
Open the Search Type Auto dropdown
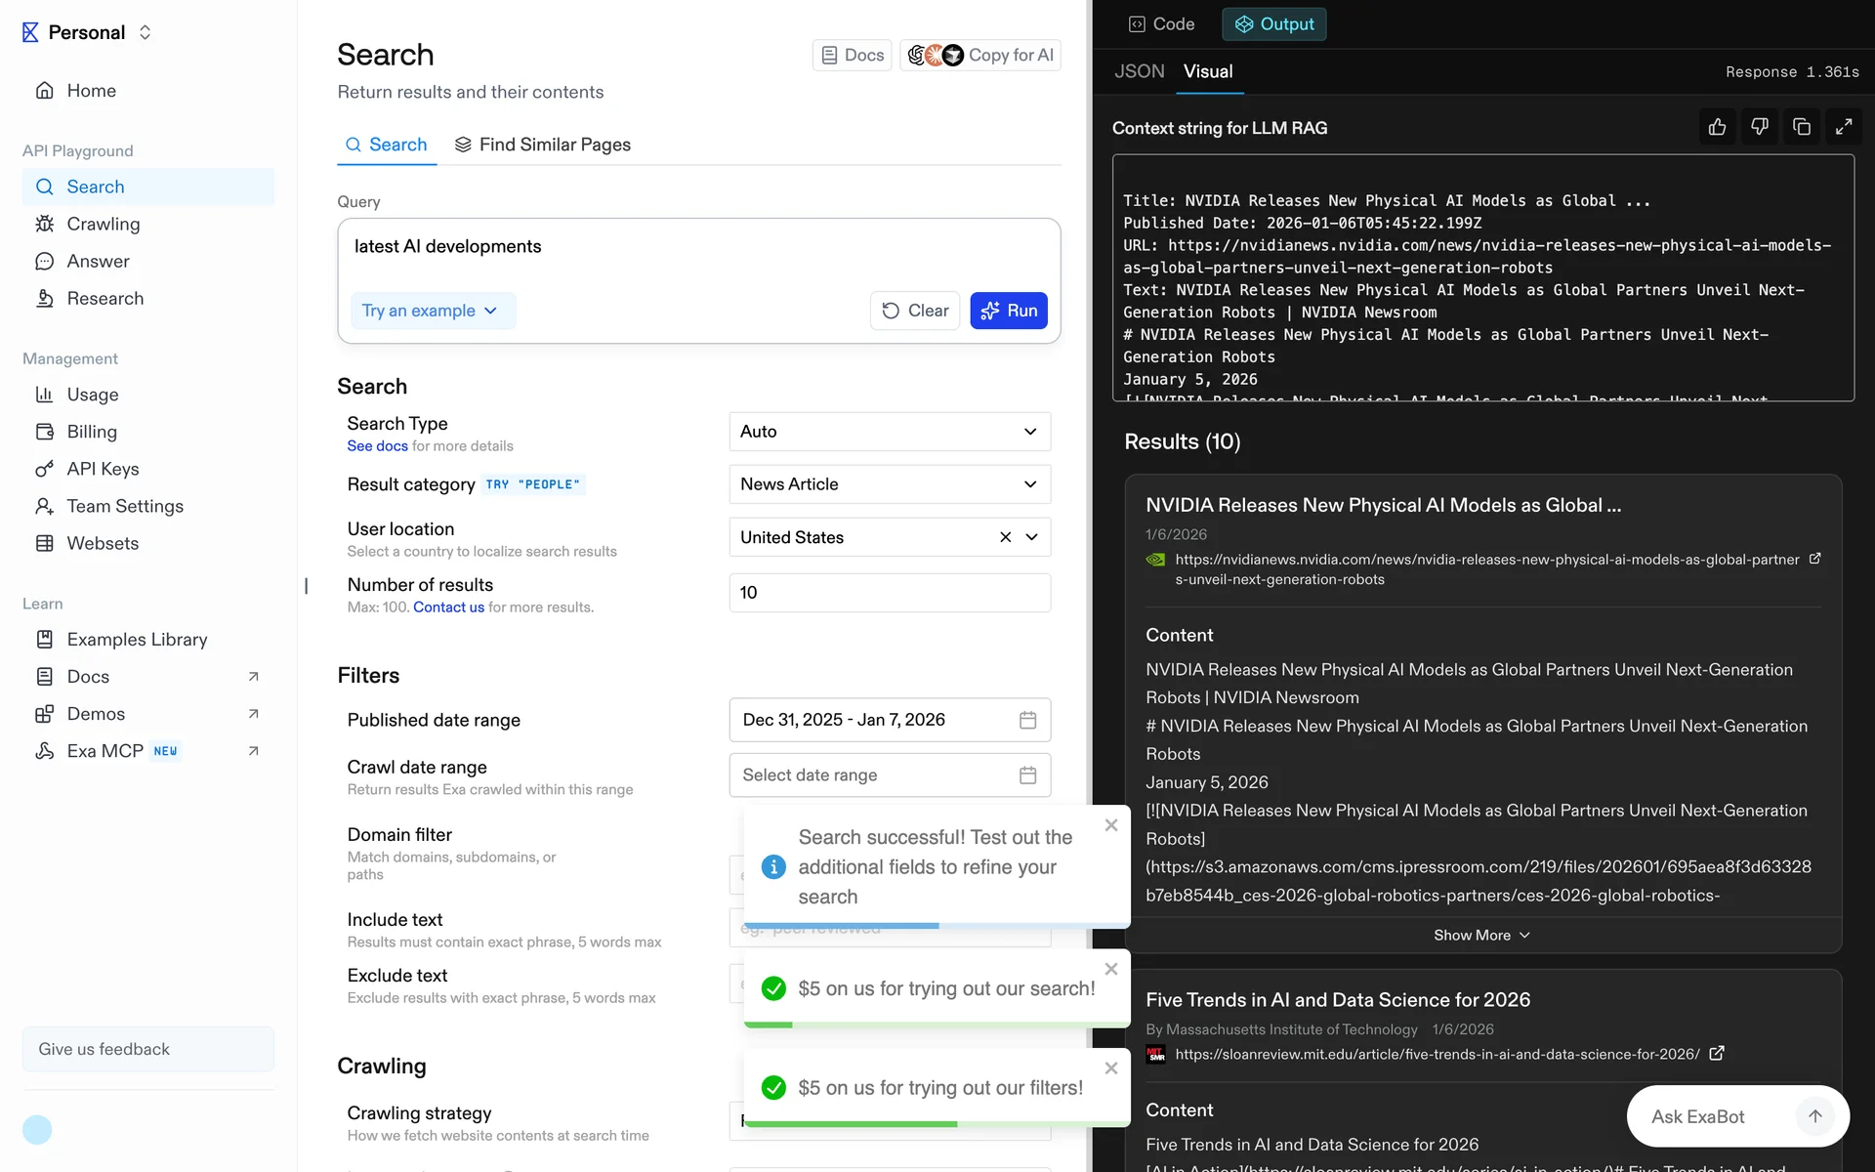point(889,432)
